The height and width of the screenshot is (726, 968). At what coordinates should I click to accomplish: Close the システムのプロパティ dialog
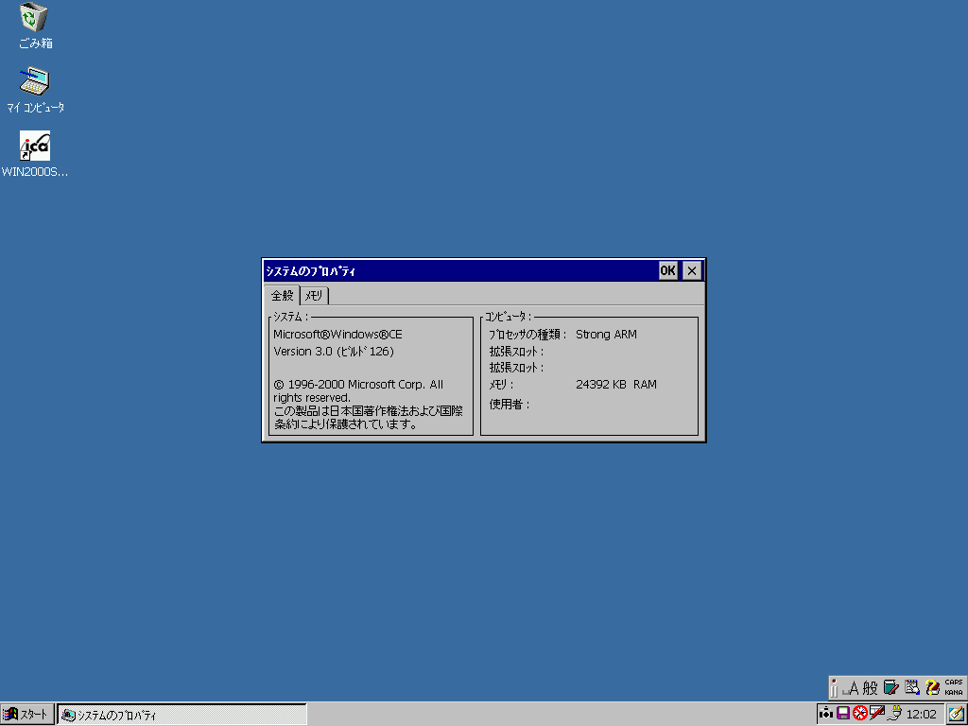tap(692, 270)
